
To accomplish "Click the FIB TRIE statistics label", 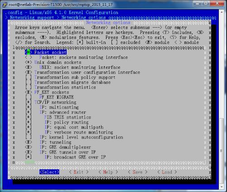I will coord(68,117).
